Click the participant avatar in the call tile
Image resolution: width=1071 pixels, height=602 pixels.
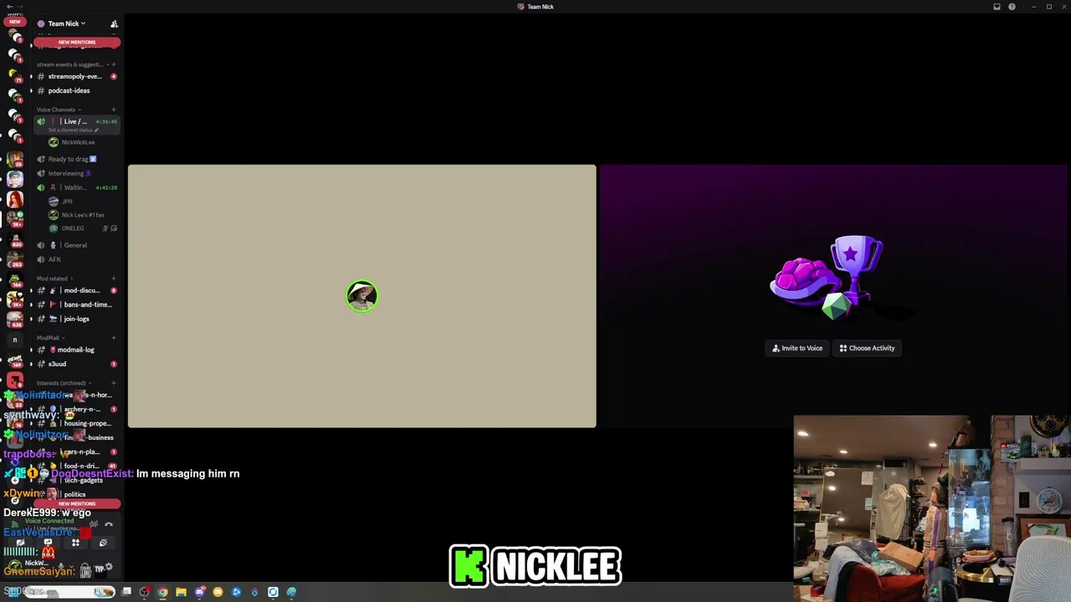(x=361, y=296)
